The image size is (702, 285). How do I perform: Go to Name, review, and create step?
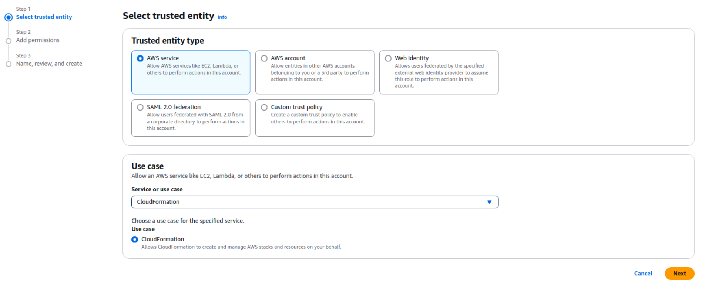point(49,64)
